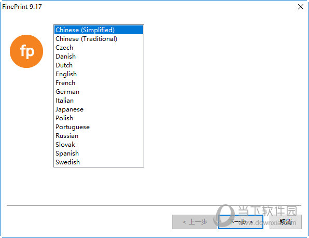Screen dimensions: 309x238
Task: Select Chinese (Traditional) language
Action: [x=99, y=39]
